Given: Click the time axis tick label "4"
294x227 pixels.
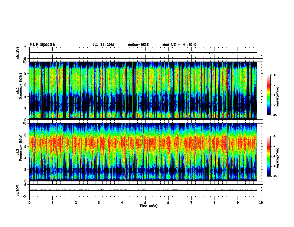Looking at the screenshot, I should [x=122, y=203].
